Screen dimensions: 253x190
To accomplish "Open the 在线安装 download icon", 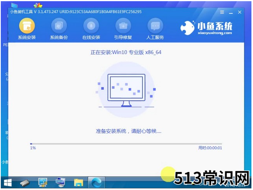I will point(91,26).
